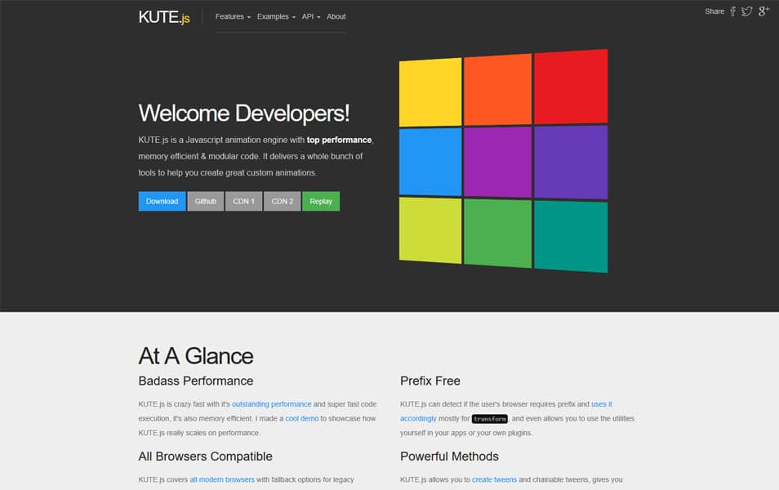
Task: Open the all modern browsers link
Action: coord(221,479)
